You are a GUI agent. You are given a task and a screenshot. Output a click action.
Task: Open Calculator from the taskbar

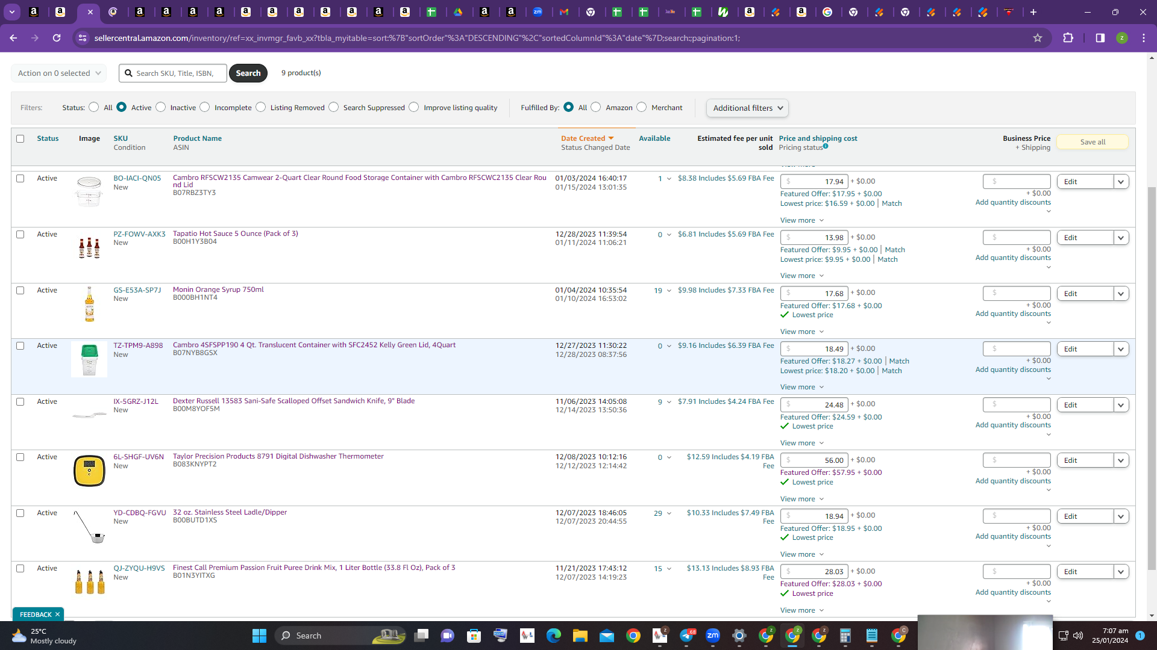pyautogui.click(x=845, y=636)
